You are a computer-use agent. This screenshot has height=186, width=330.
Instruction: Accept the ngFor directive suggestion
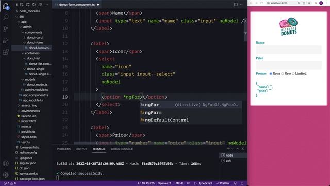coord(191,105)
